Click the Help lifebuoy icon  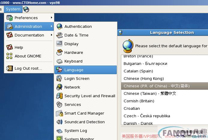10,47
